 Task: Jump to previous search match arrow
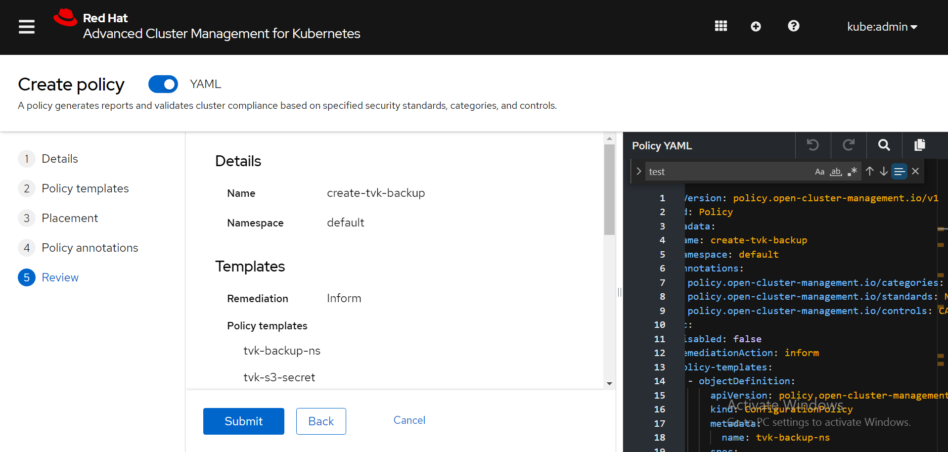pos(869,172)
